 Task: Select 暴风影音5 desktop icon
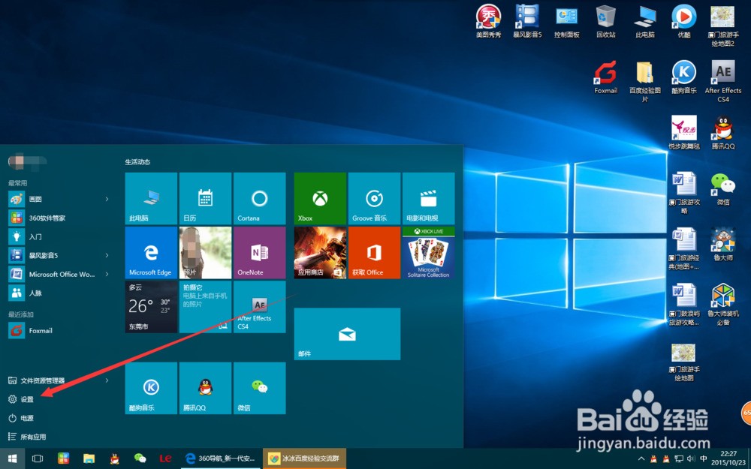[527, 21]
